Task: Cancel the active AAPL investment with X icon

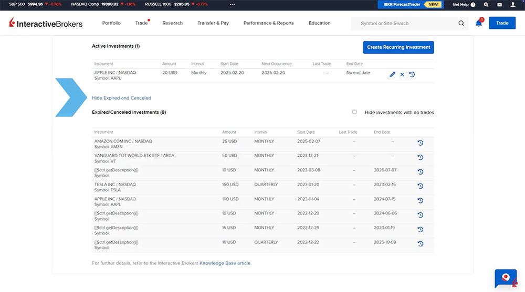Action: coord(402,74)
